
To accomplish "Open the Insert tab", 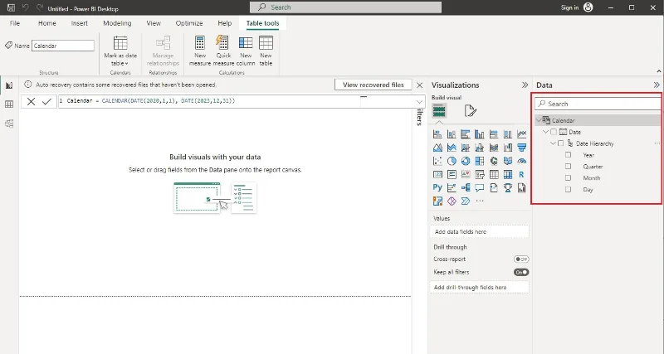I will 80,23.
